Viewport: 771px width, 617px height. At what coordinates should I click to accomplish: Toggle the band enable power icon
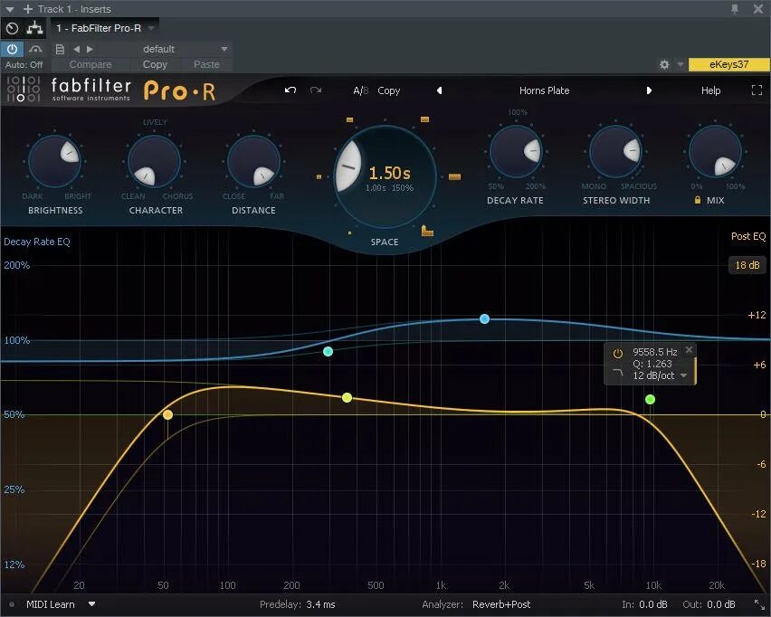click(x=617, y=353)
